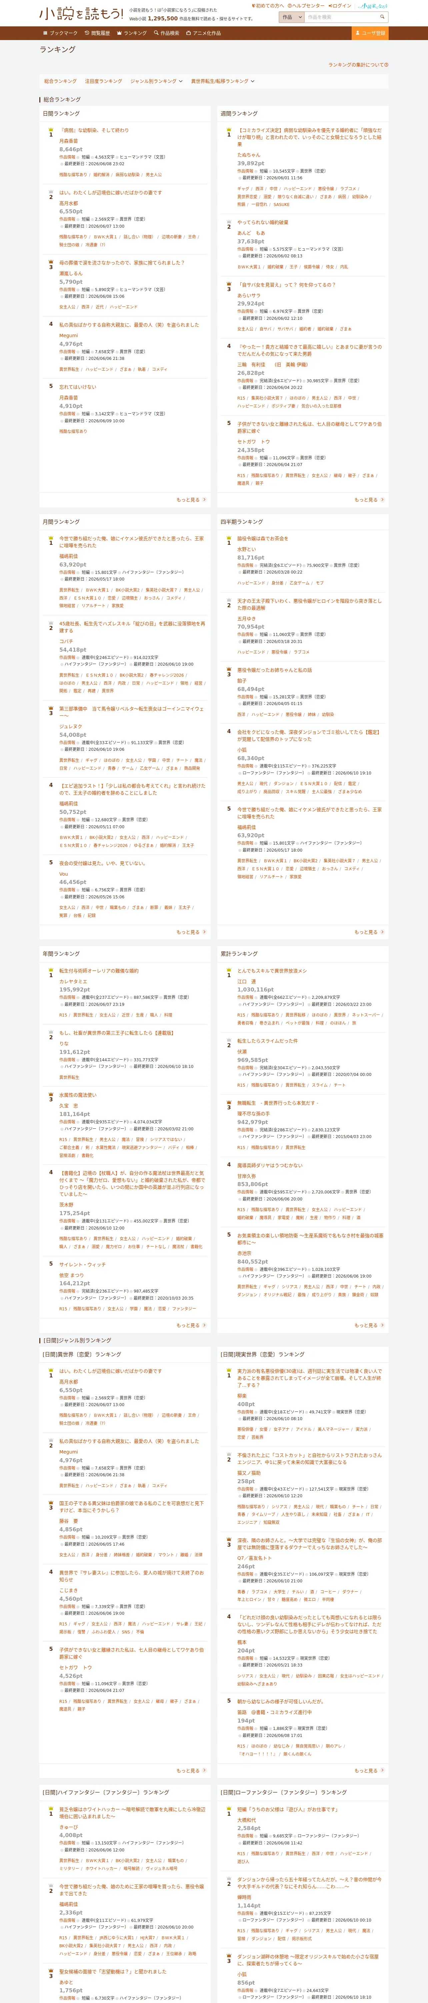Viewport: 428px width, 2003px height.
Task: Select ランキング in the navigation bar
Action: click(x=131, y=33)
